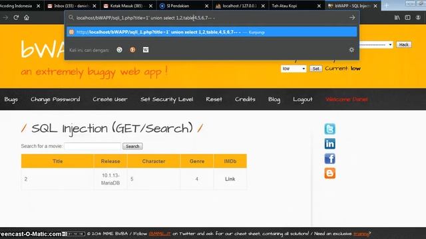Click the IMDb column header
This screenshot has width=426, height=239.
(x=230, y=161)
